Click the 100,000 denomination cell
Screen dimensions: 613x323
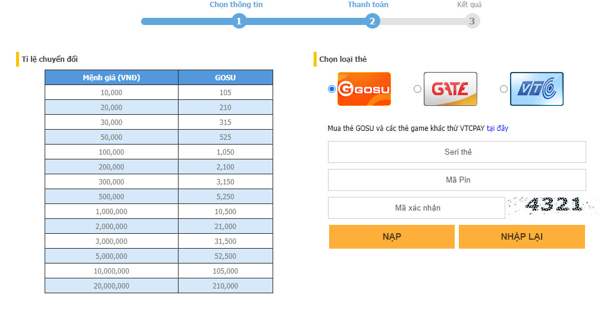(x=111, y=152)
